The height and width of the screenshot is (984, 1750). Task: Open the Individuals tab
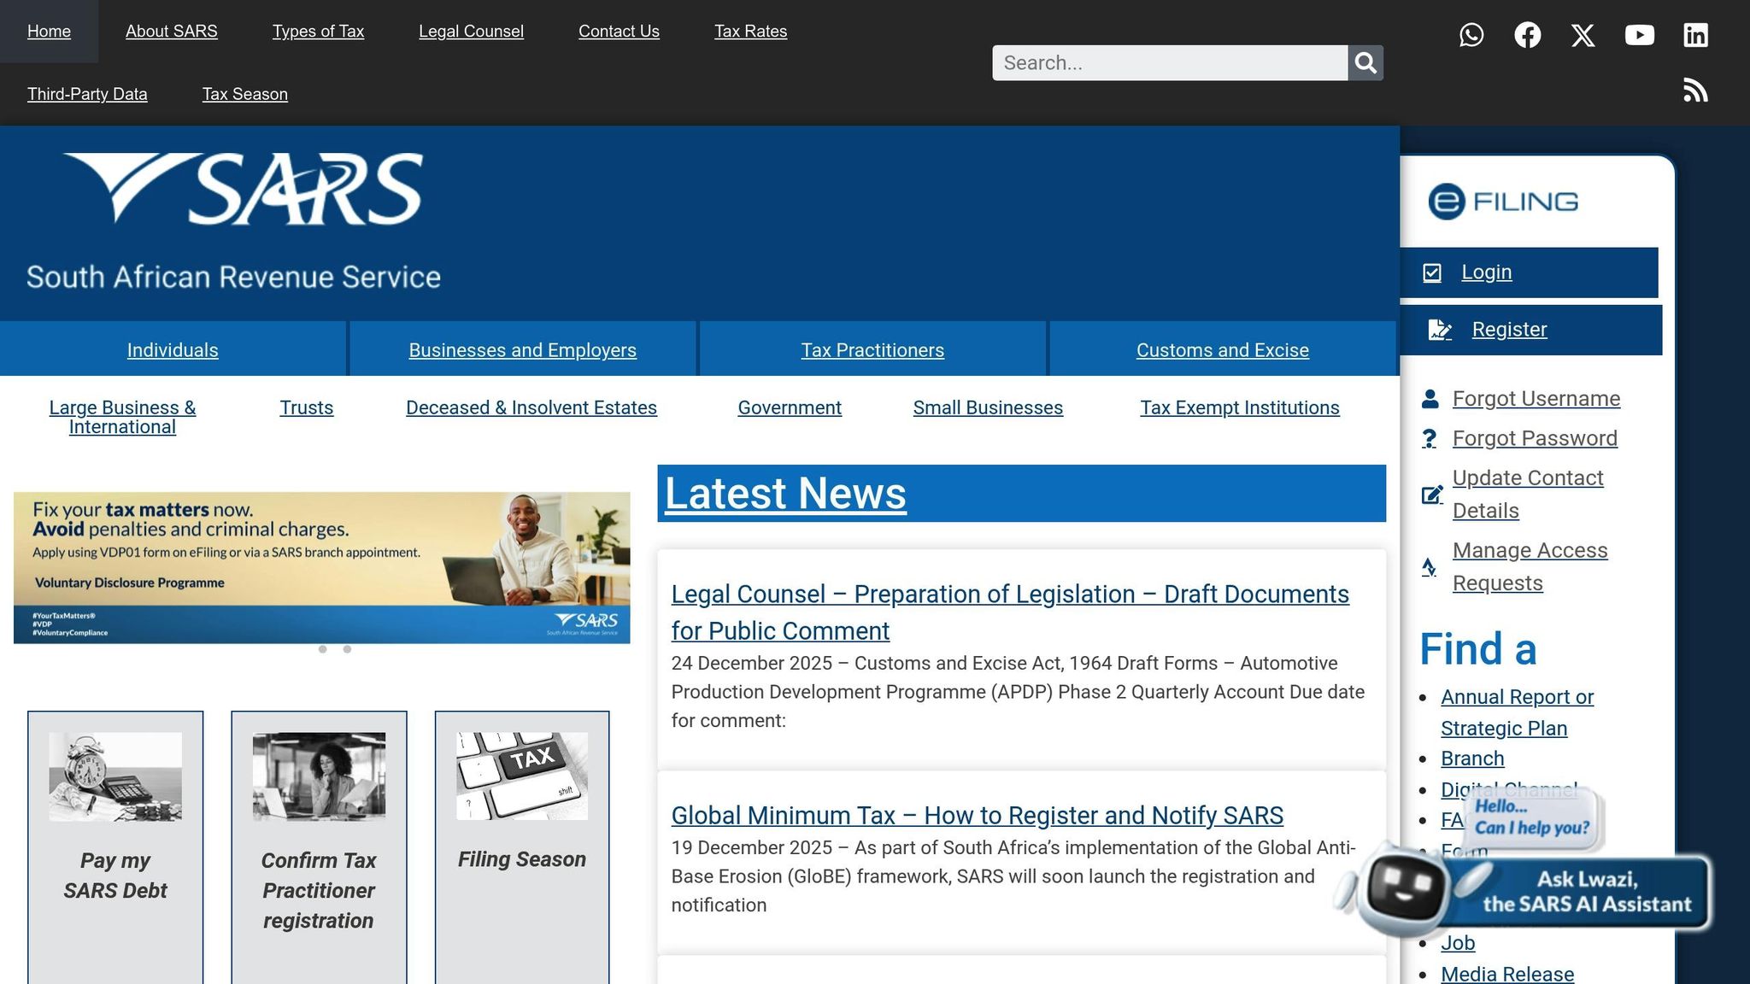[x=173, y=350]
